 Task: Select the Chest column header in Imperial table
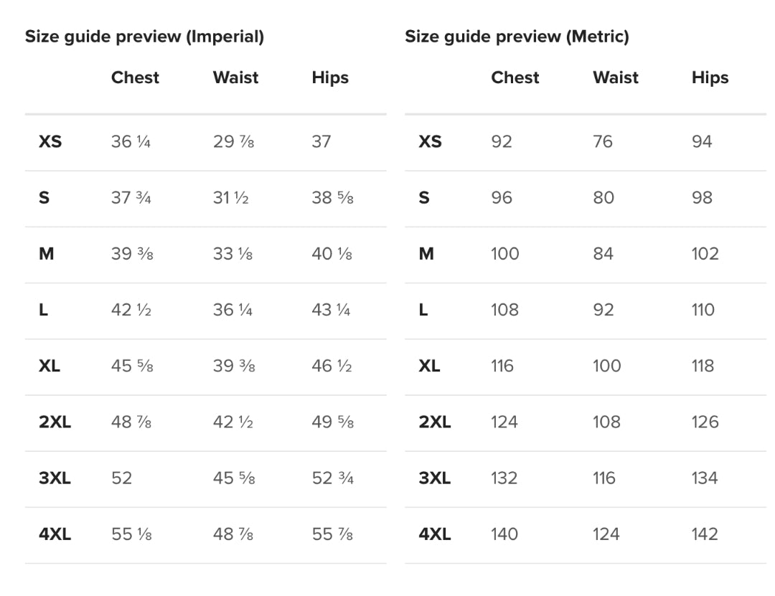135,77
